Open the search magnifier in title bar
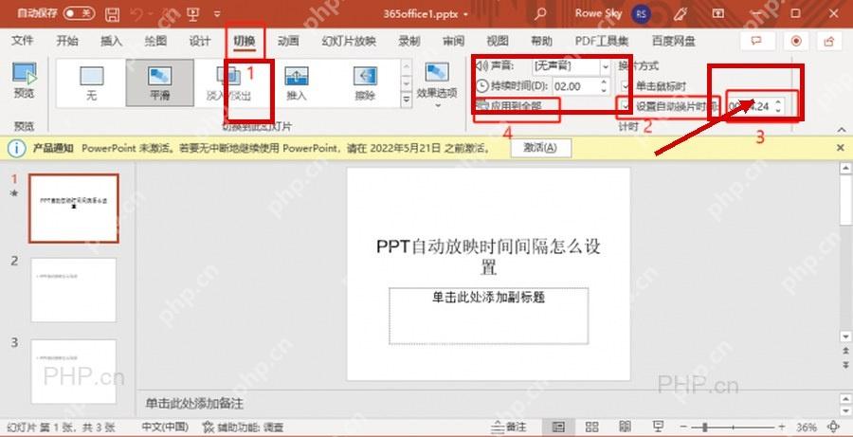Image resolution: width=853 pixels, height=437 pixels. [x=540, y=14]
